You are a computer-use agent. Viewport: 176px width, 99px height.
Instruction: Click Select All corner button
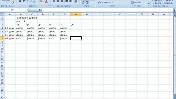tap(2, 14)
